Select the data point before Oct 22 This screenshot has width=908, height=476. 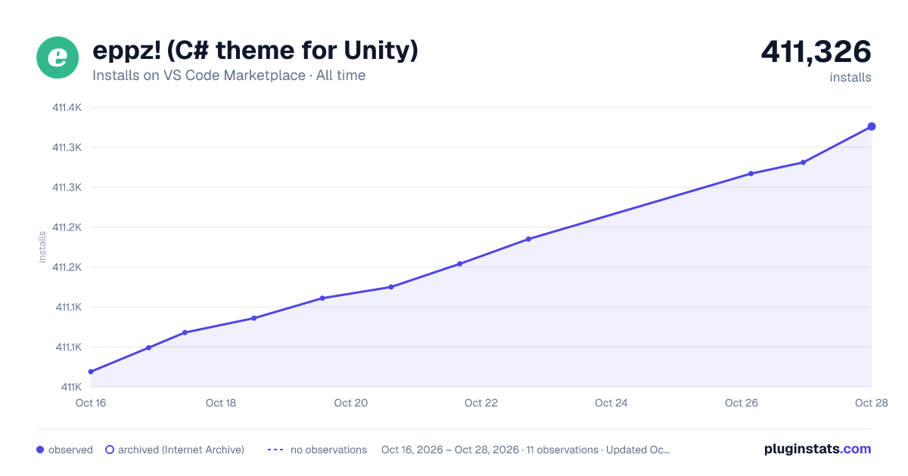(x=459, y=264)
